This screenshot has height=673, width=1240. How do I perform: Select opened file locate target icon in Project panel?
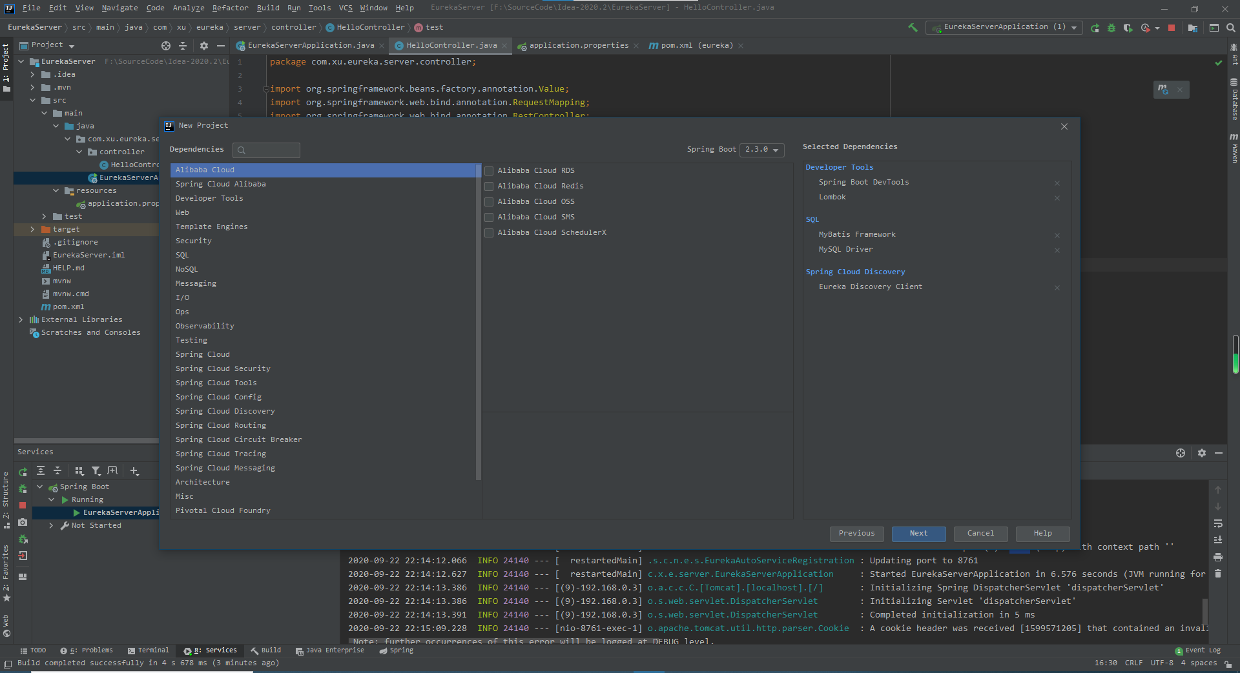tap(166, 46)
